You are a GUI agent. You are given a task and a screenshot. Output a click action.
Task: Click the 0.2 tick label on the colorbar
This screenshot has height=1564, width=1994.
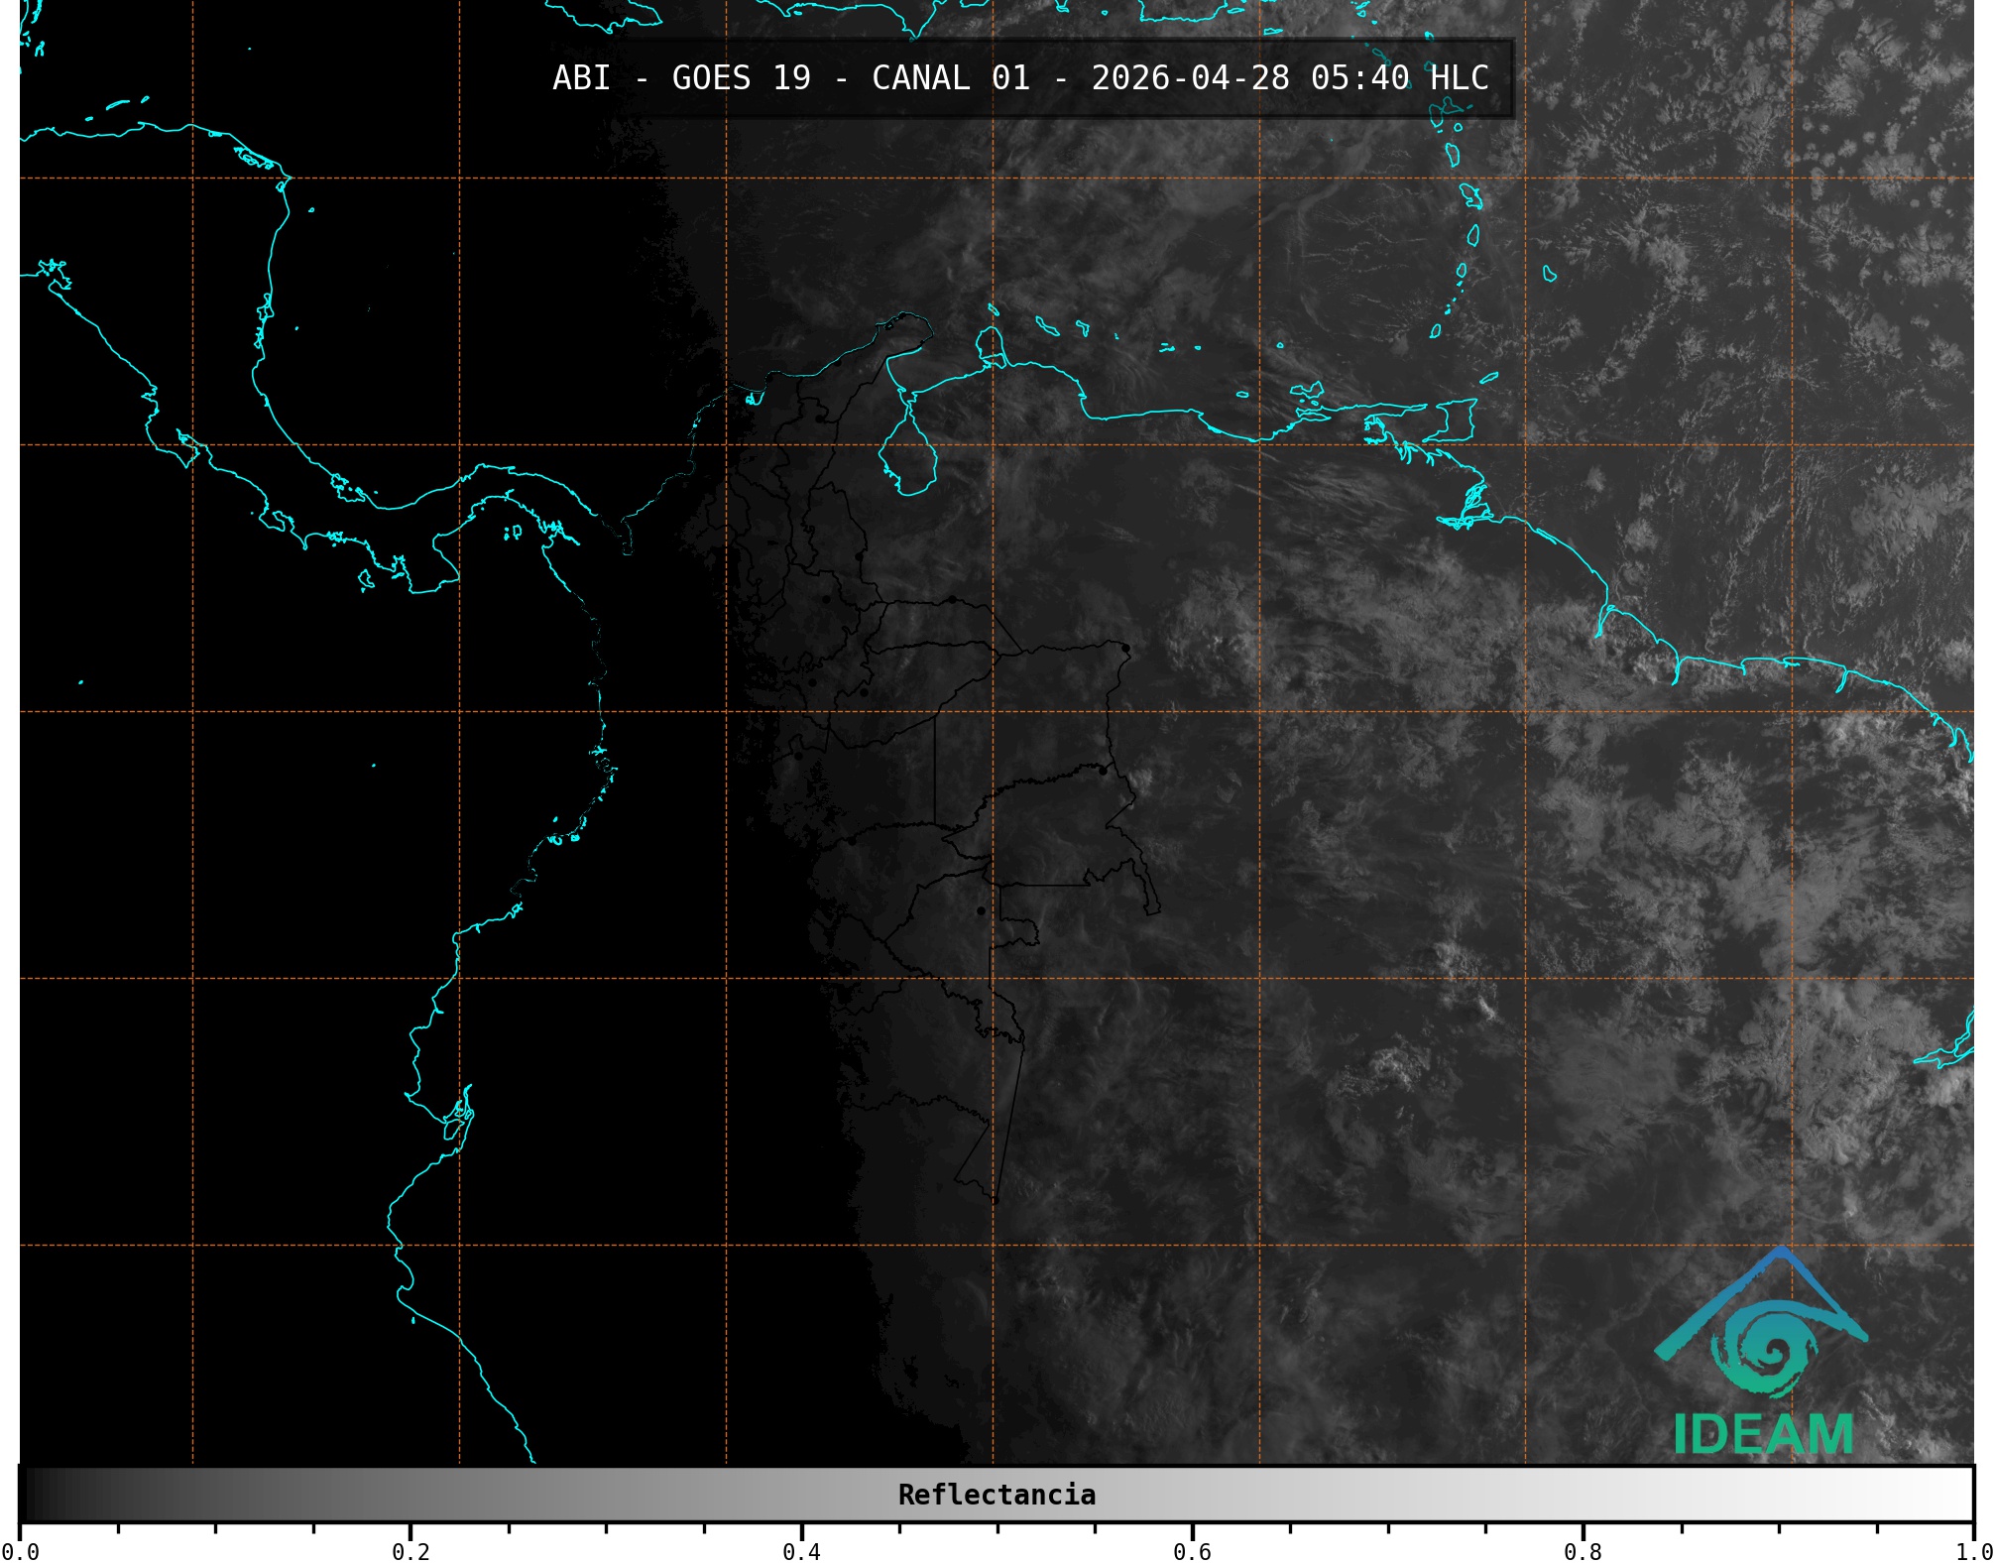(411, 1551)
